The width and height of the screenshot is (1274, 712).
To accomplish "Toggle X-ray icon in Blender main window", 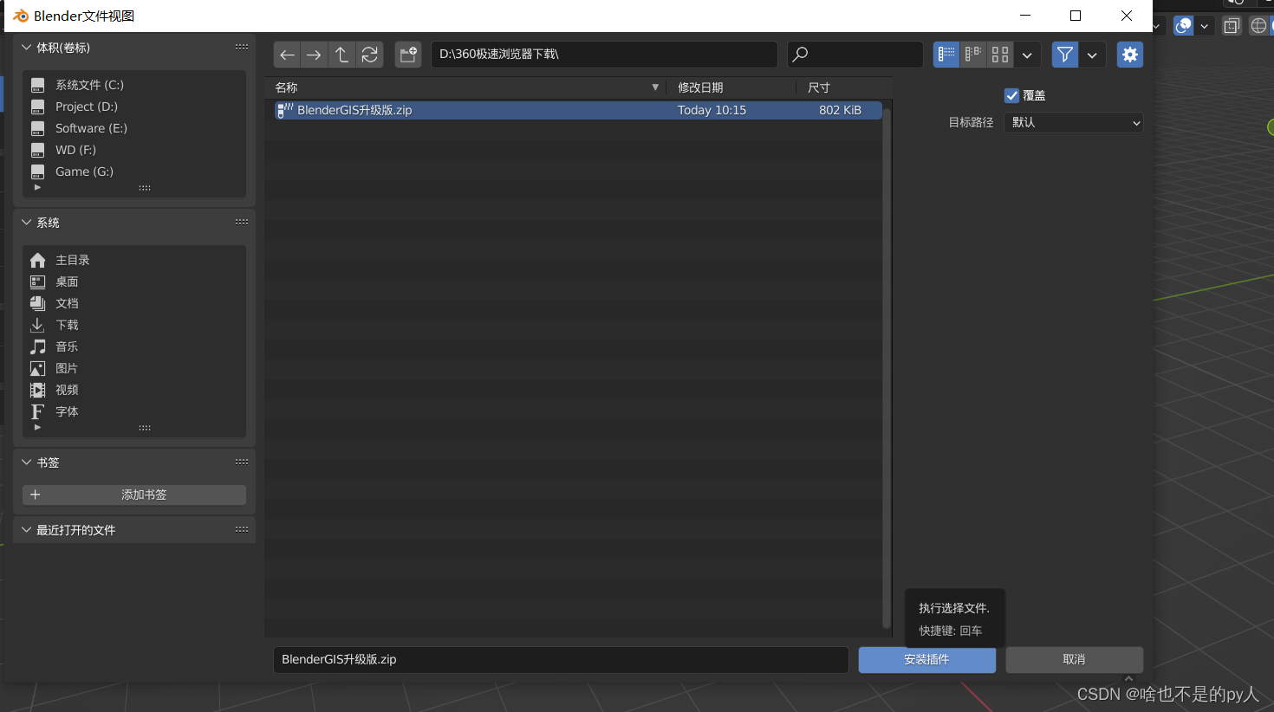I will coord(1232,26).
